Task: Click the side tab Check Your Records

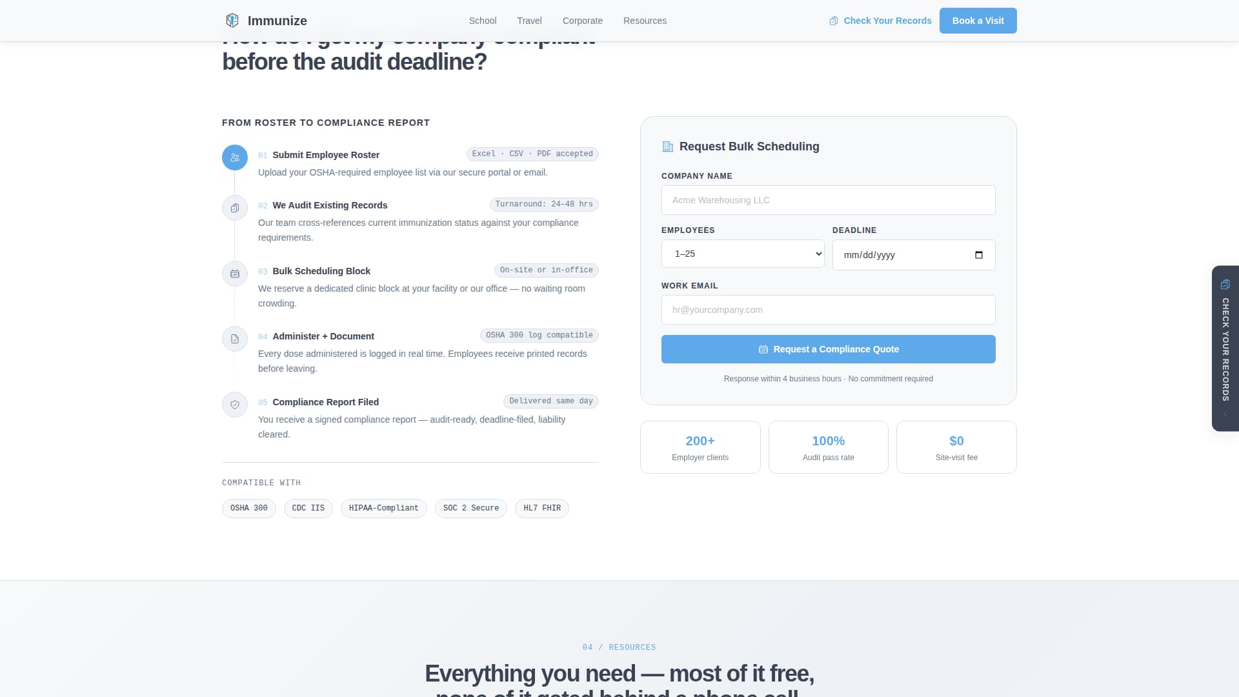Action: [1225, 348]
